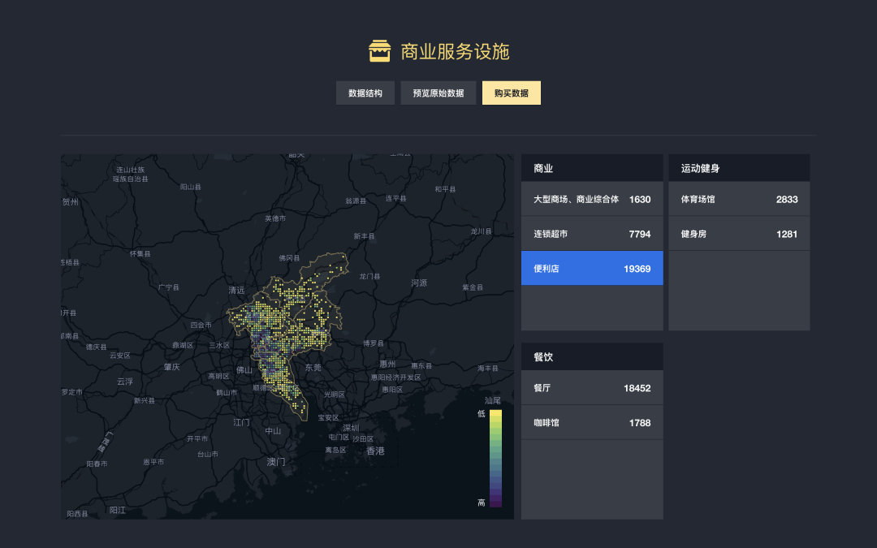Click the 惠东县 label on map

tap(421, 365)
